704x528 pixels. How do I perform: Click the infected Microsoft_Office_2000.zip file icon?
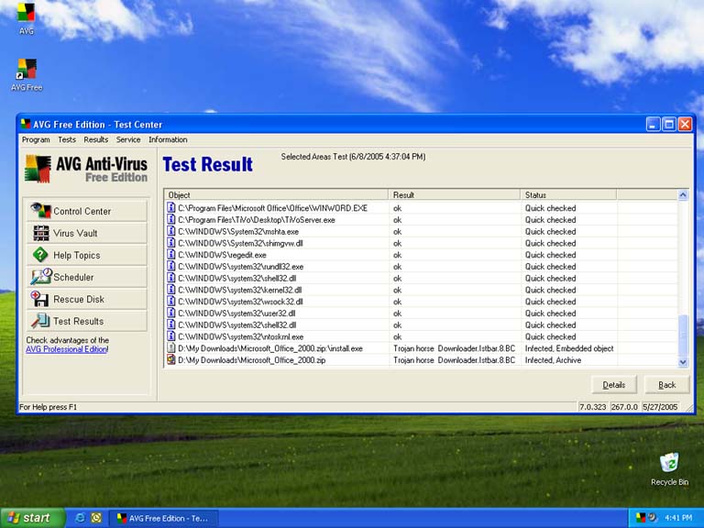tap(170, 360)
